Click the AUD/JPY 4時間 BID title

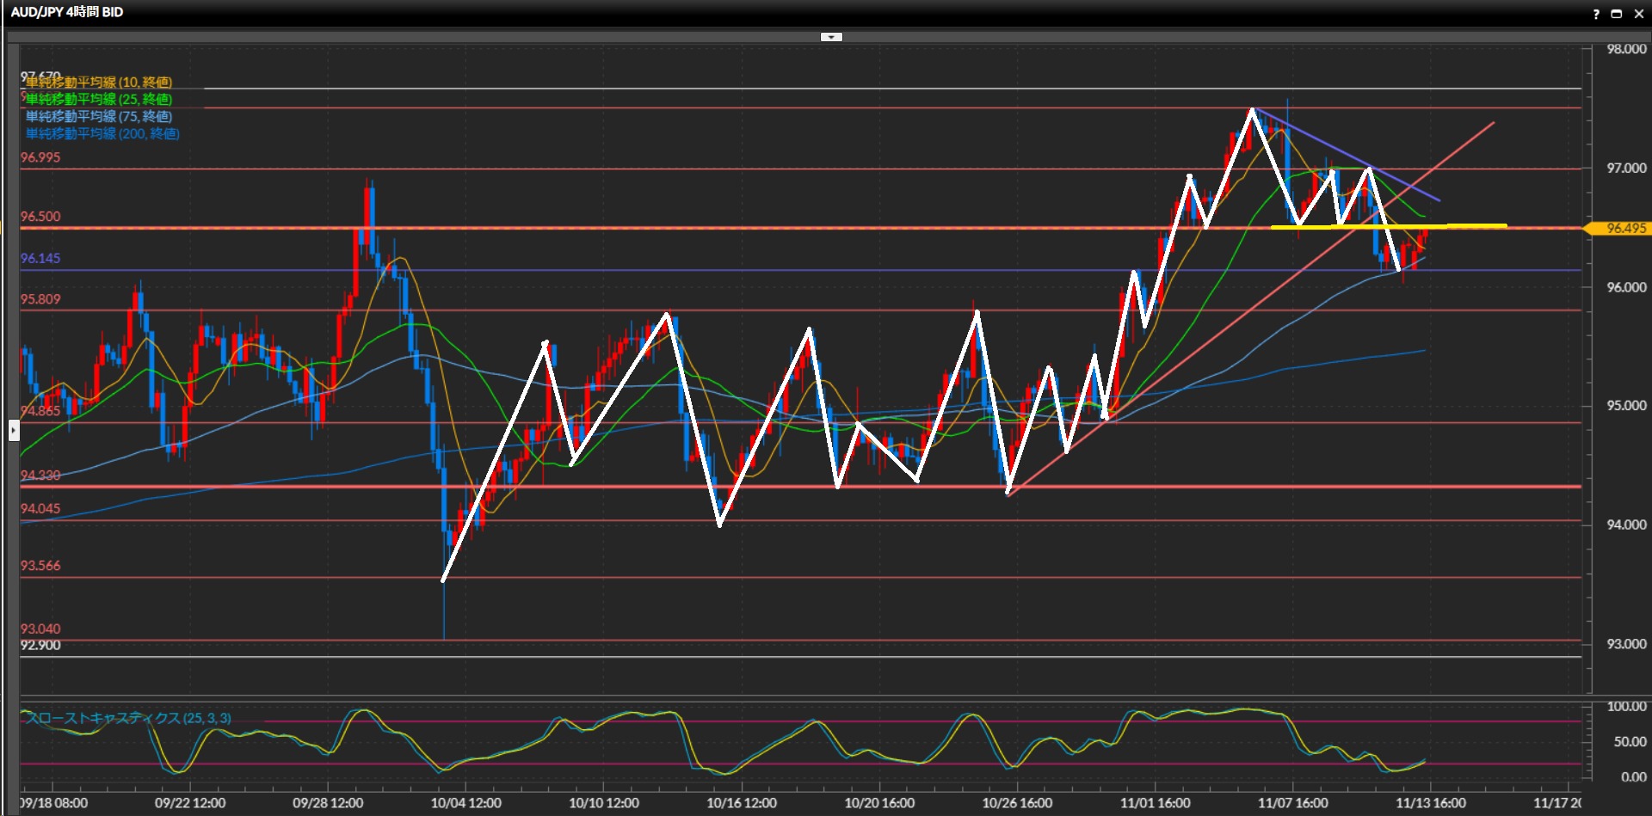(x=67, y=12)
